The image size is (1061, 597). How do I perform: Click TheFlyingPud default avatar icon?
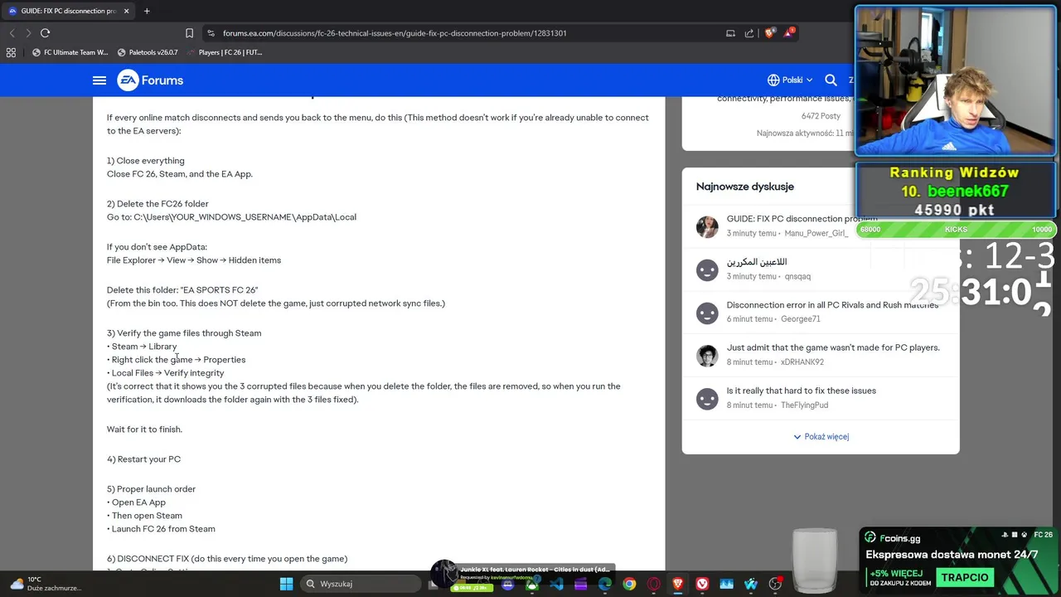click(x=707, y=399)
